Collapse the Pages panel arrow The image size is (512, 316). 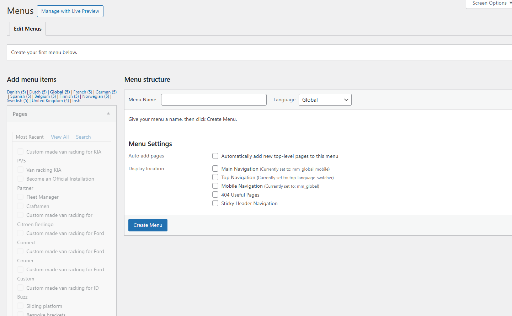108,114
